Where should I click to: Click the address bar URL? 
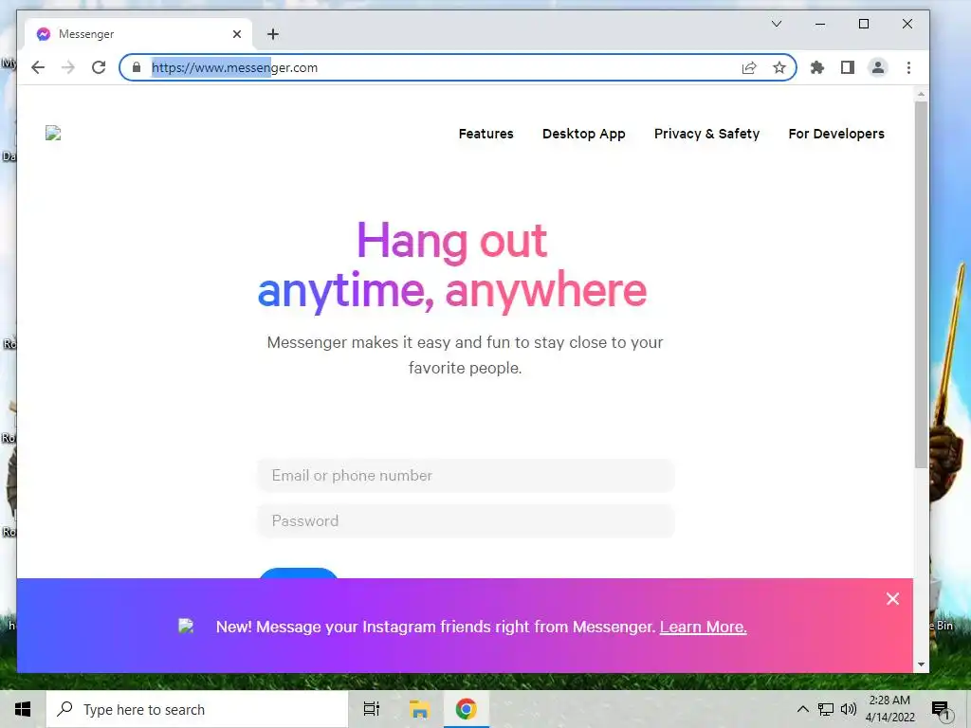point(235,67)
